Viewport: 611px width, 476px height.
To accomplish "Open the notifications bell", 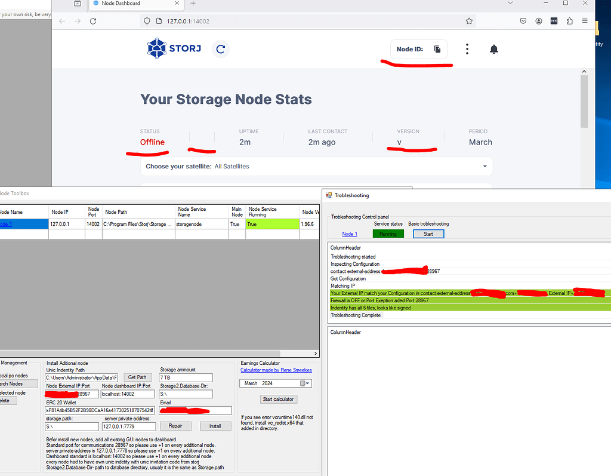I will coord(493,49).
